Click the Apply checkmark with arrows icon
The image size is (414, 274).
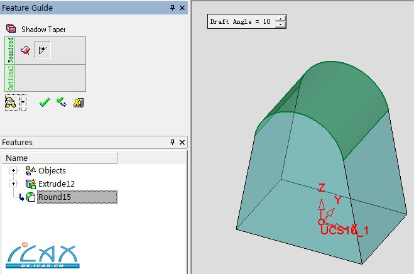click(x=61, y=102)
